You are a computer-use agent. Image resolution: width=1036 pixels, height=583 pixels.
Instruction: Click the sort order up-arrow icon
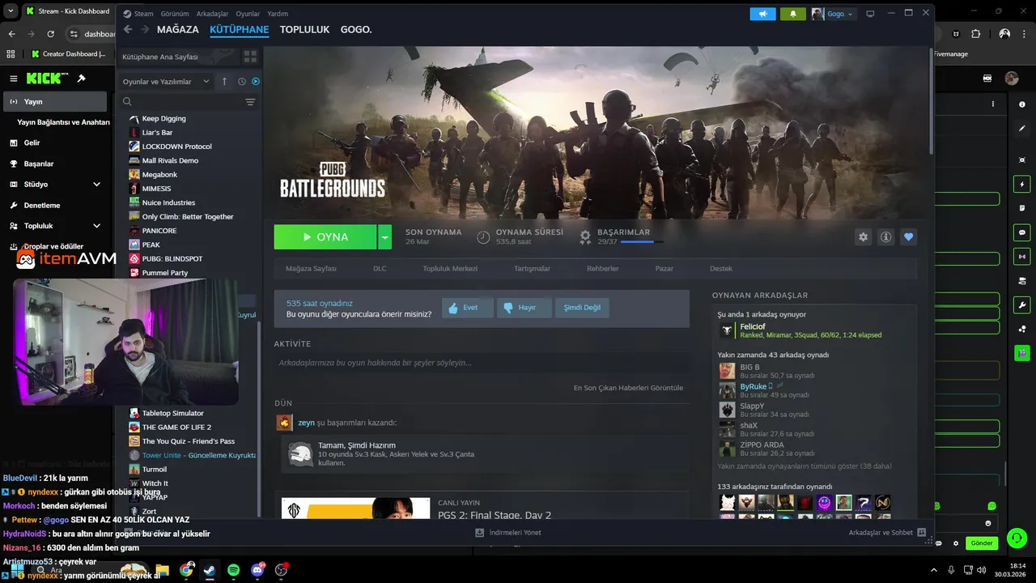(224, 82)
